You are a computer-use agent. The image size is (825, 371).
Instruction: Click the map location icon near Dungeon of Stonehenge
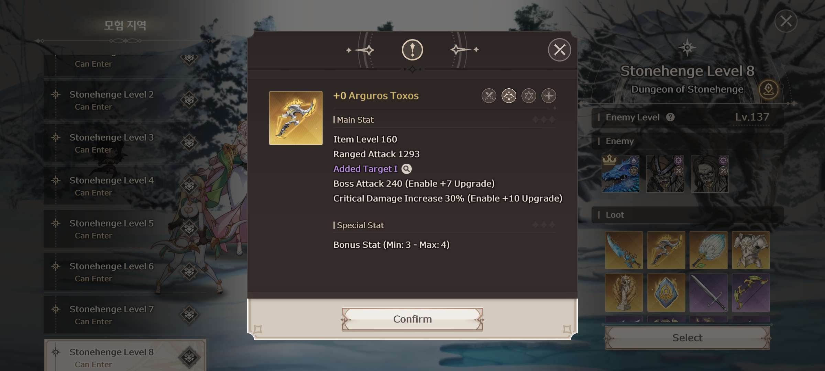pyautogui.click(x=768, y=89)
